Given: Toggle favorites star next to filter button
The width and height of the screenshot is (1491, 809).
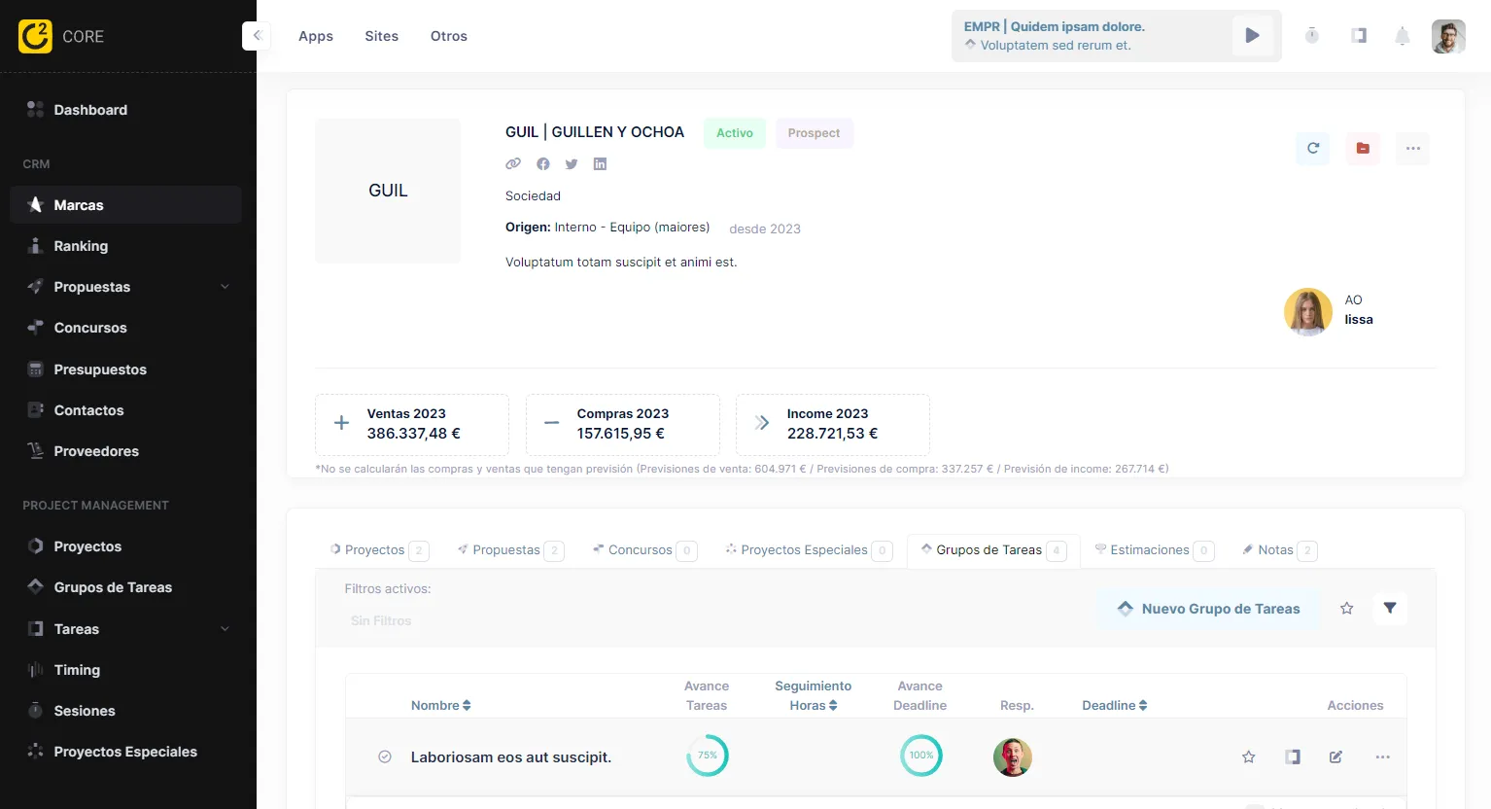Looking at the screenshot, I should pyautogui.click(x=1346, y=609).
